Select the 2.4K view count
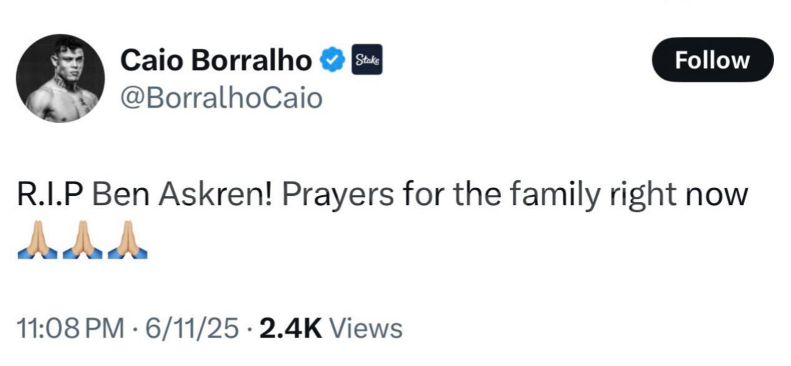Screen dimensions: 791x366 coord(291,328)
